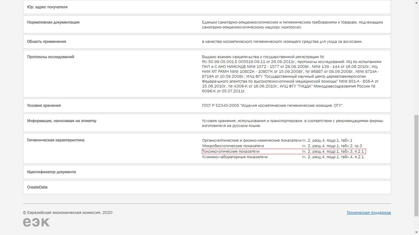Click the CreateDate row
The width and height of the screenshot is (419, 235).
click(x=207, y=187)
